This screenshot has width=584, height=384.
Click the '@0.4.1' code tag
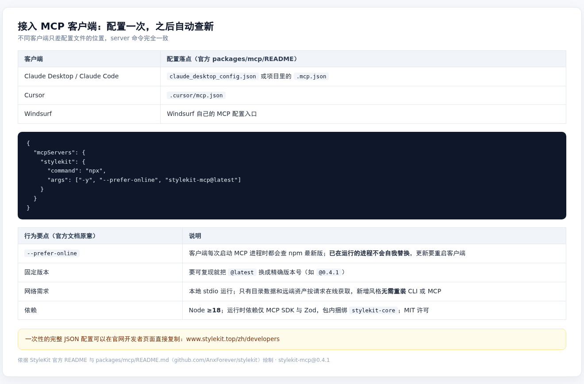point(329,273)
